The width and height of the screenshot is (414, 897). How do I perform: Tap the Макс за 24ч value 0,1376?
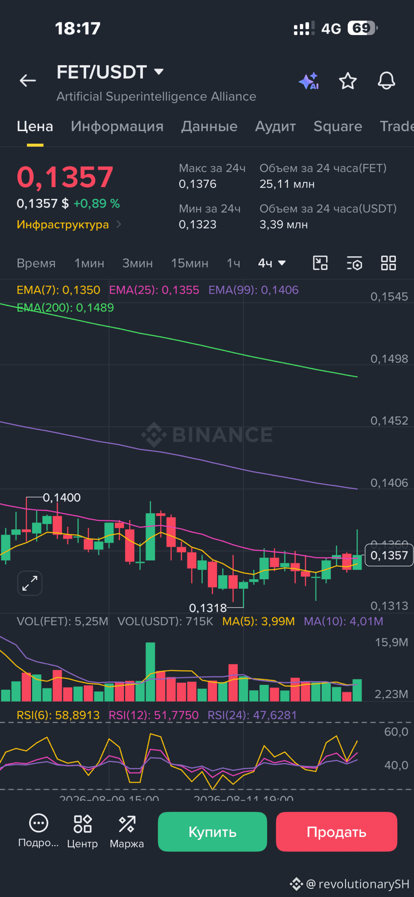tap(197, 184)
